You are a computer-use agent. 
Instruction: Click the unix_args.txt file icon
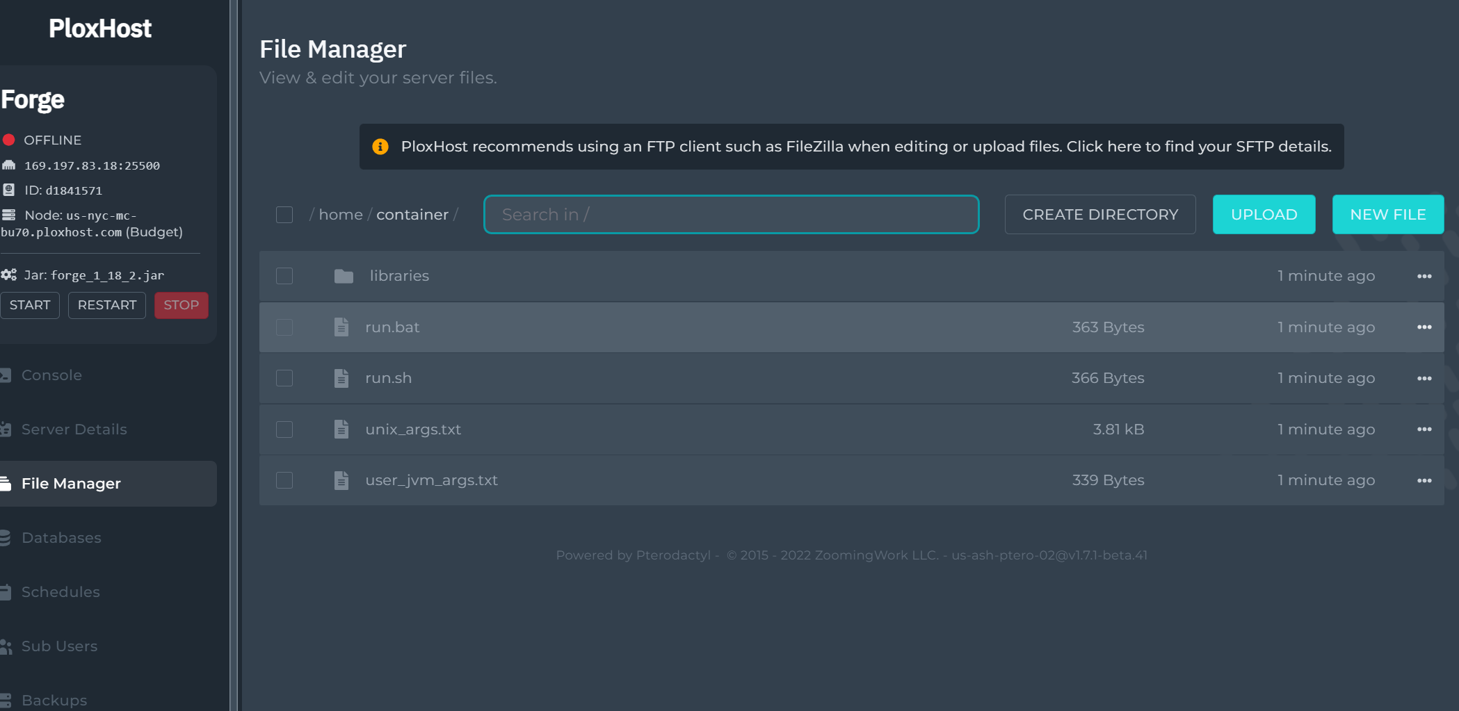[341, 429]
